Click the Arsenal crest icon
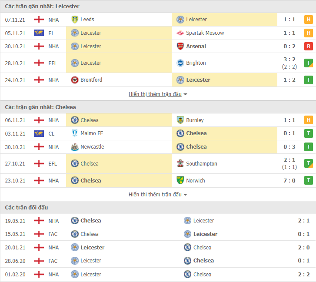316x282 pixels. click(180, 46)
